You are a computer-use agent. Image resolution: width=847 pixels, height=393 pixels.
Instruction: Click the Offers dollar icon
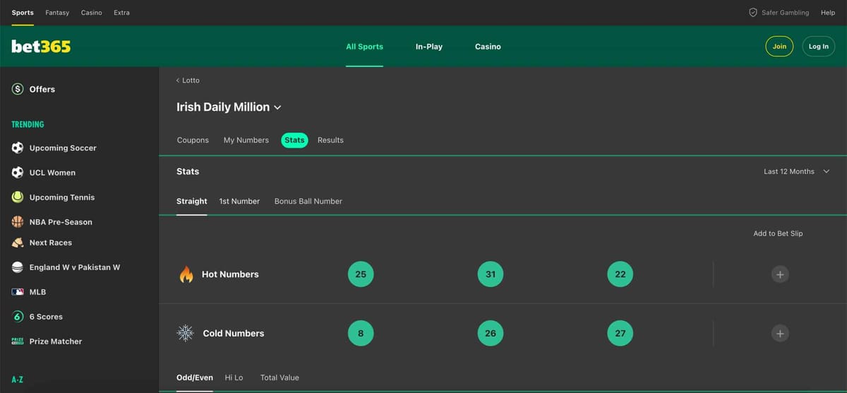[18, 89]
